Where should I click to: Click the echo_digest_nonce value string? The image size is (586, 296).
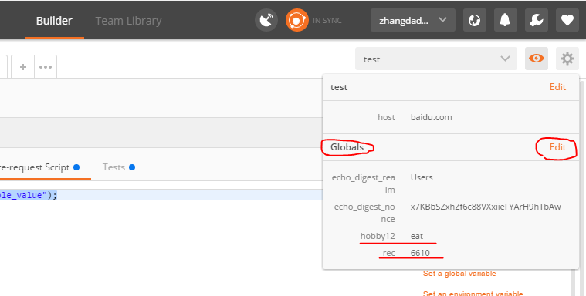point(486,207)
